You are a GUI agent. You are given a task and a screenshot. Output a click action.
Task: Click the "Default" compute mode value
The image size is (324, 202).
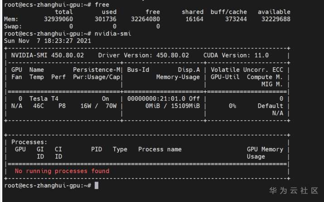271,106
